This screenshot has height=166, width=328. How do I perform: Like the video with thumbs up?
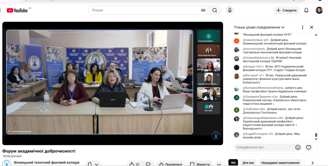click(135, 164)
